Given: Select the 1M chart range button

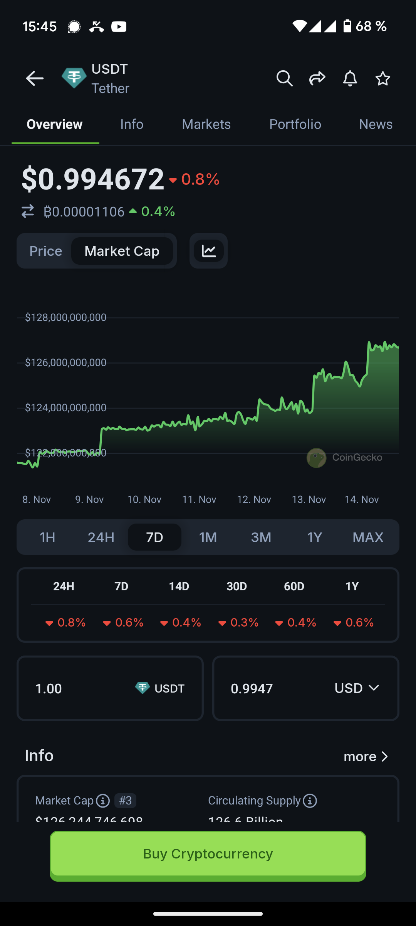Looking at the screenshot, I should [x=208, y=537].
